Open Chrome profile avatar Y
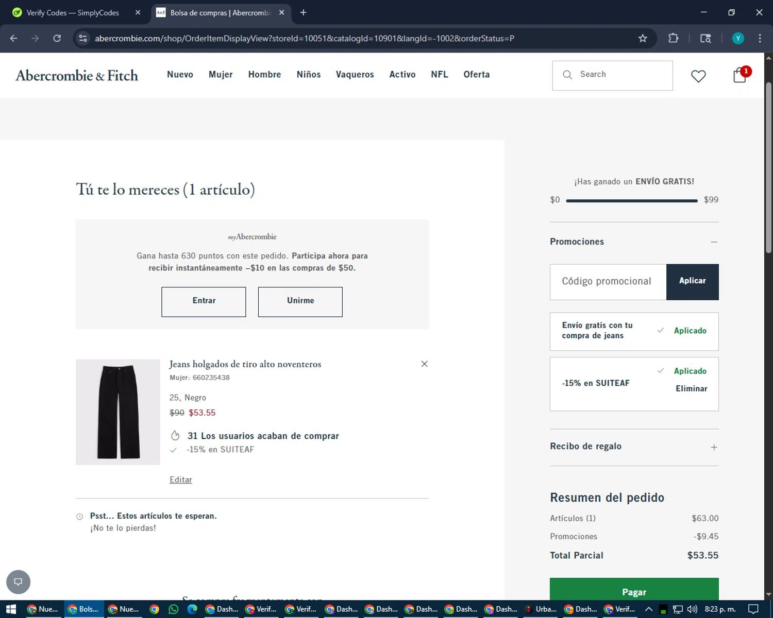 (x=738, y=38)
